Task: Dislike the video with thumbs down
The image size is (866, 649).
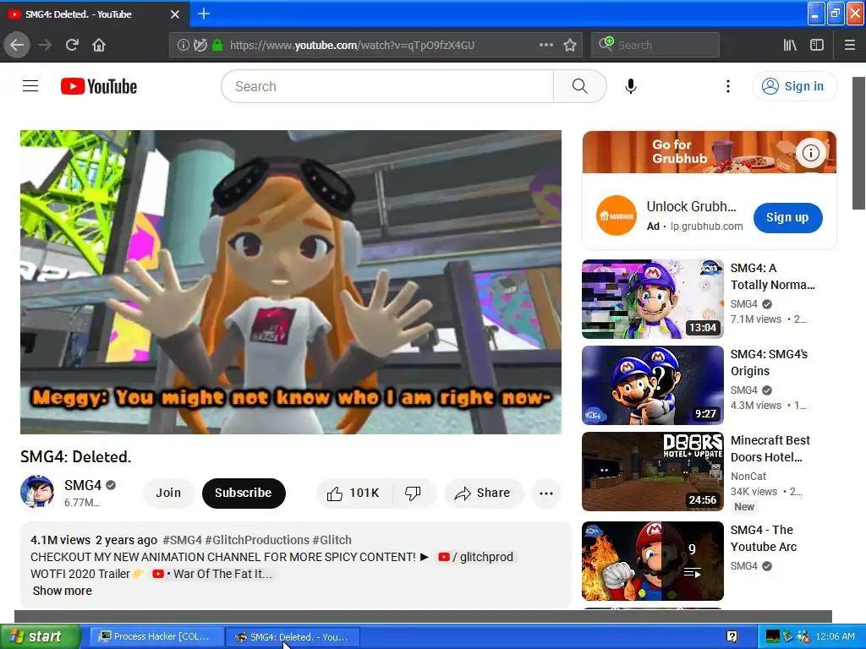Action: pyautogui.click(x=413, y=493)
